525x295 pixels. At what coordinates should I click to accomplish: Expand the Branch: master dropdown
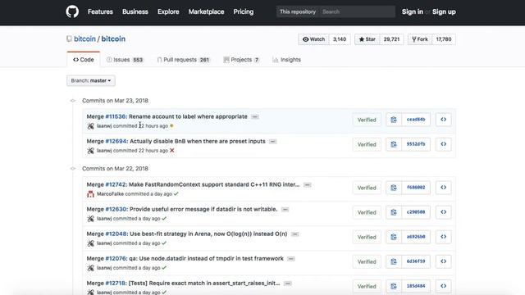[x=91, y=80]
